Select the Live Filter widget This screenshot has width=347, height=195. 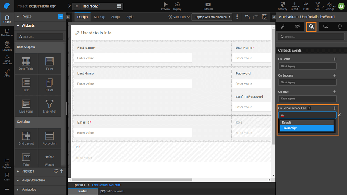pyautogui.click(x=50, y=106)
